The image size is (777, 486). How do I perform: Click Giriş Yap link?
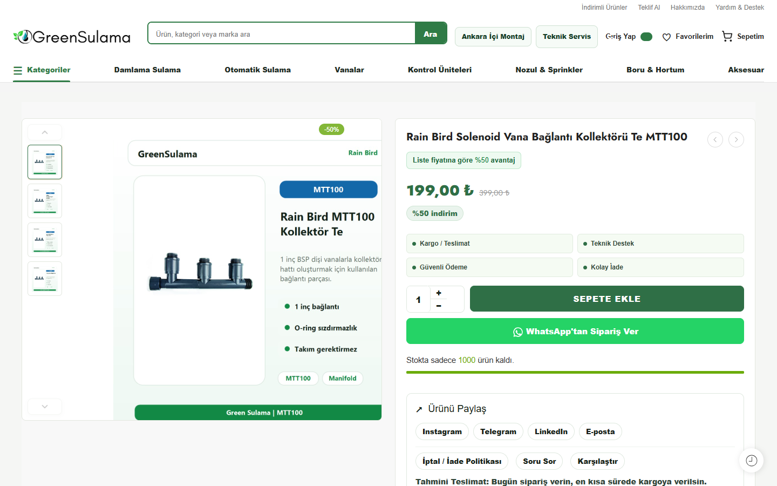point(621,36)
